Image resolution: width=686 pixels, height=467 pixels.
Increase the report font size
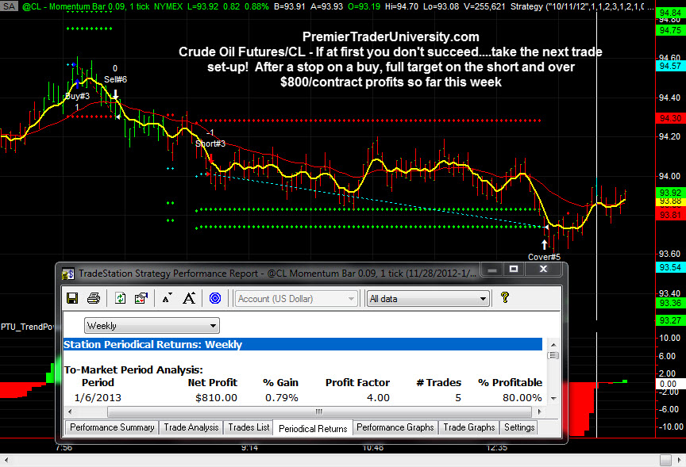click(x=189, y=298)
